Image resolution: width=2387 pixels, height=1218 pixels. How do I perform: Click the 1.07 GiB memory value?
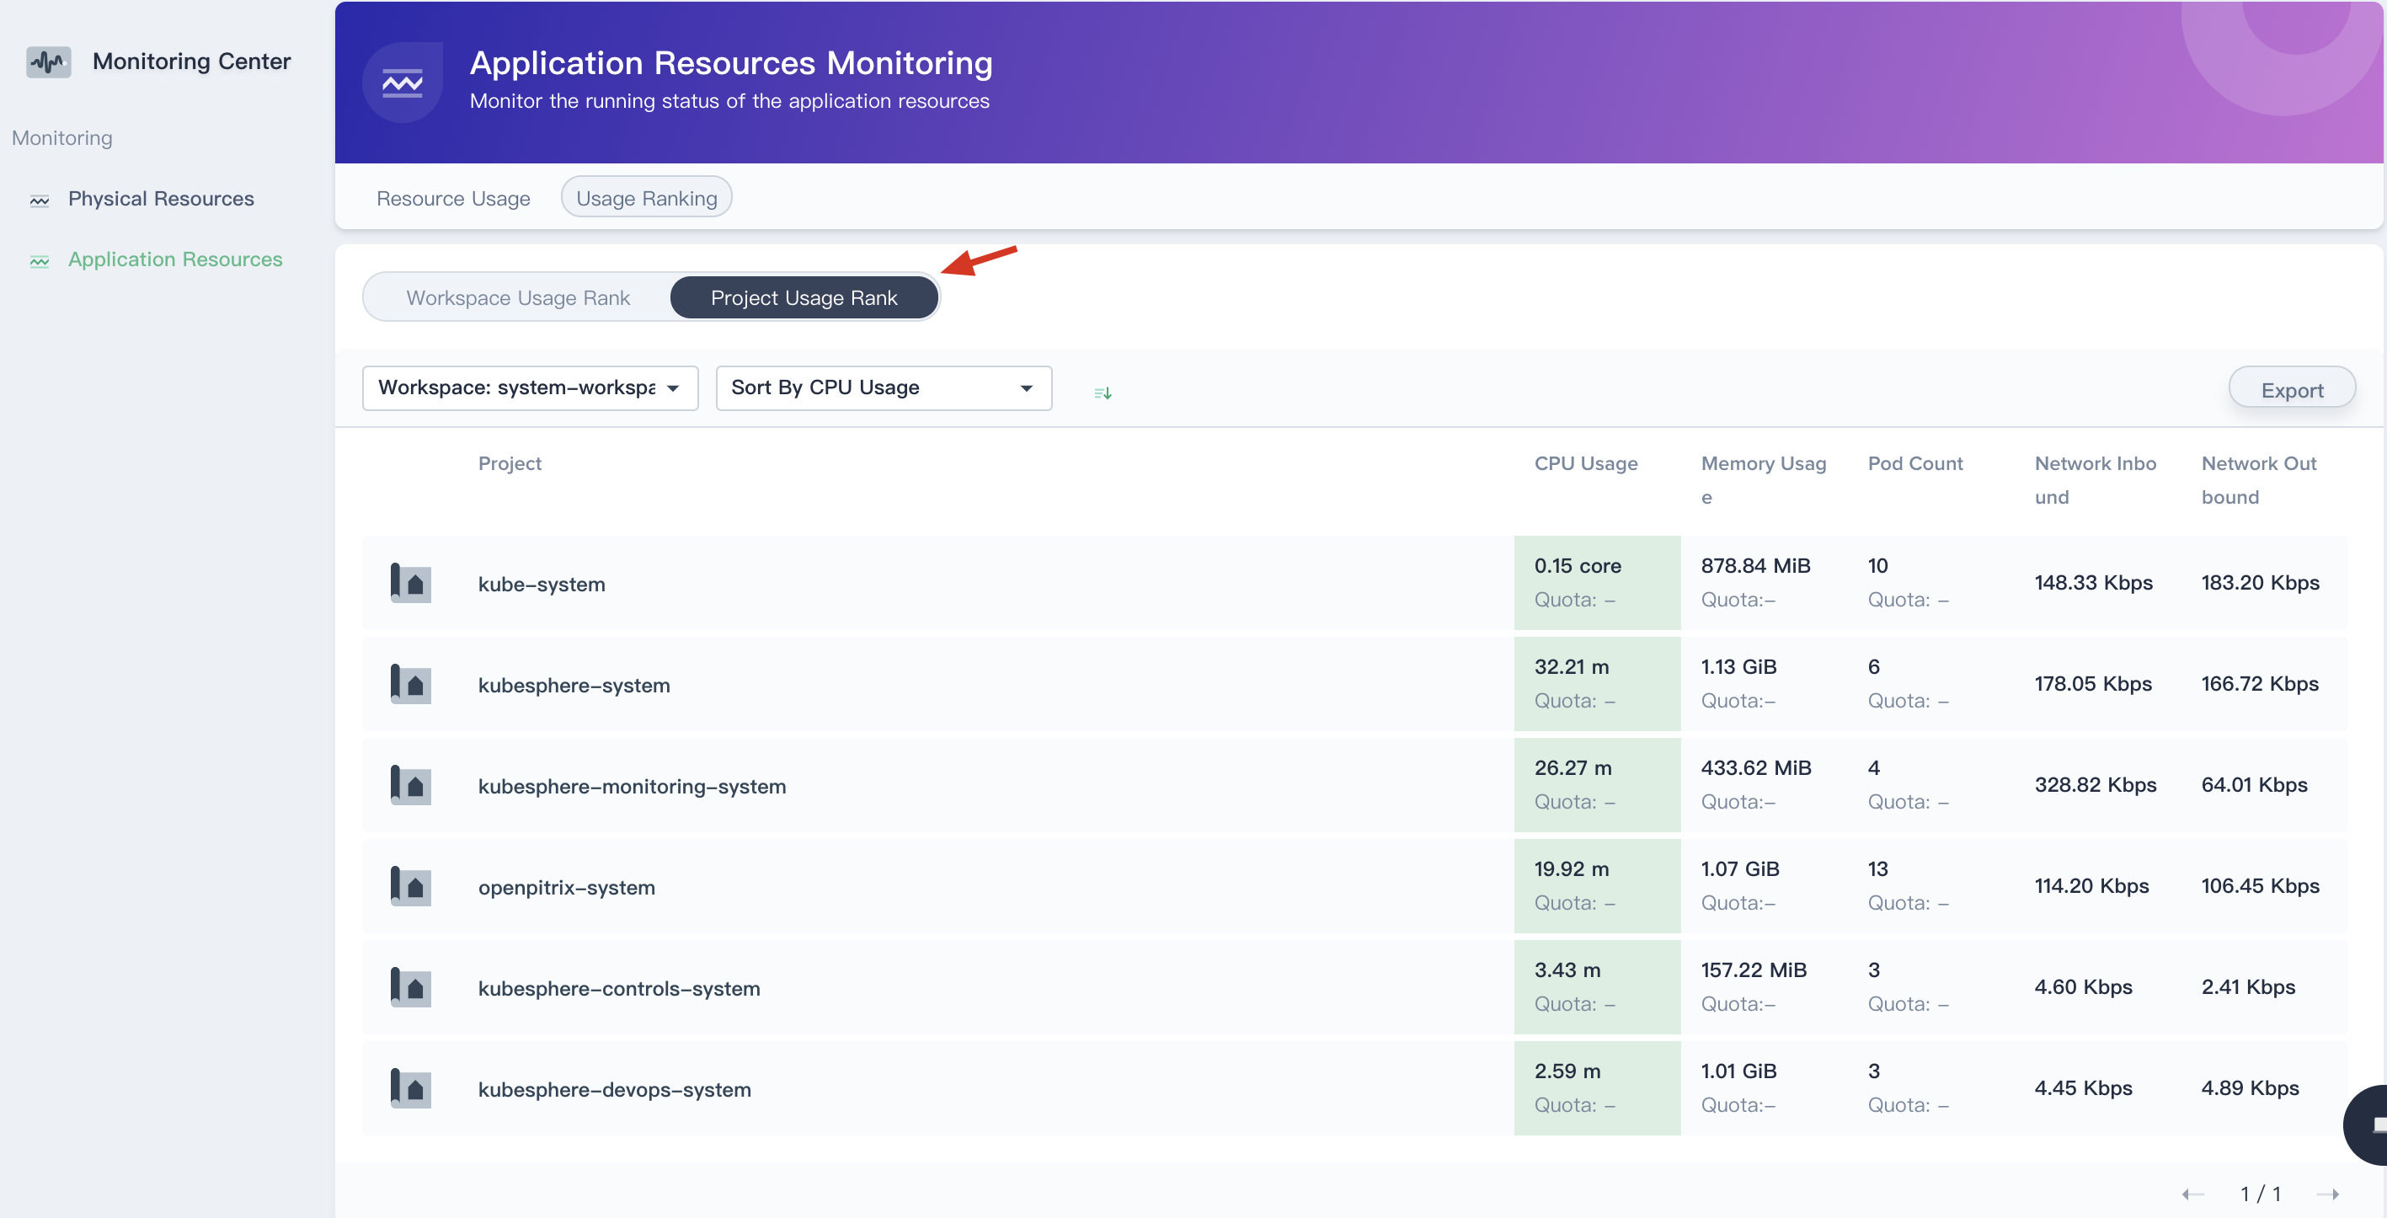[x=1740, y=868]
